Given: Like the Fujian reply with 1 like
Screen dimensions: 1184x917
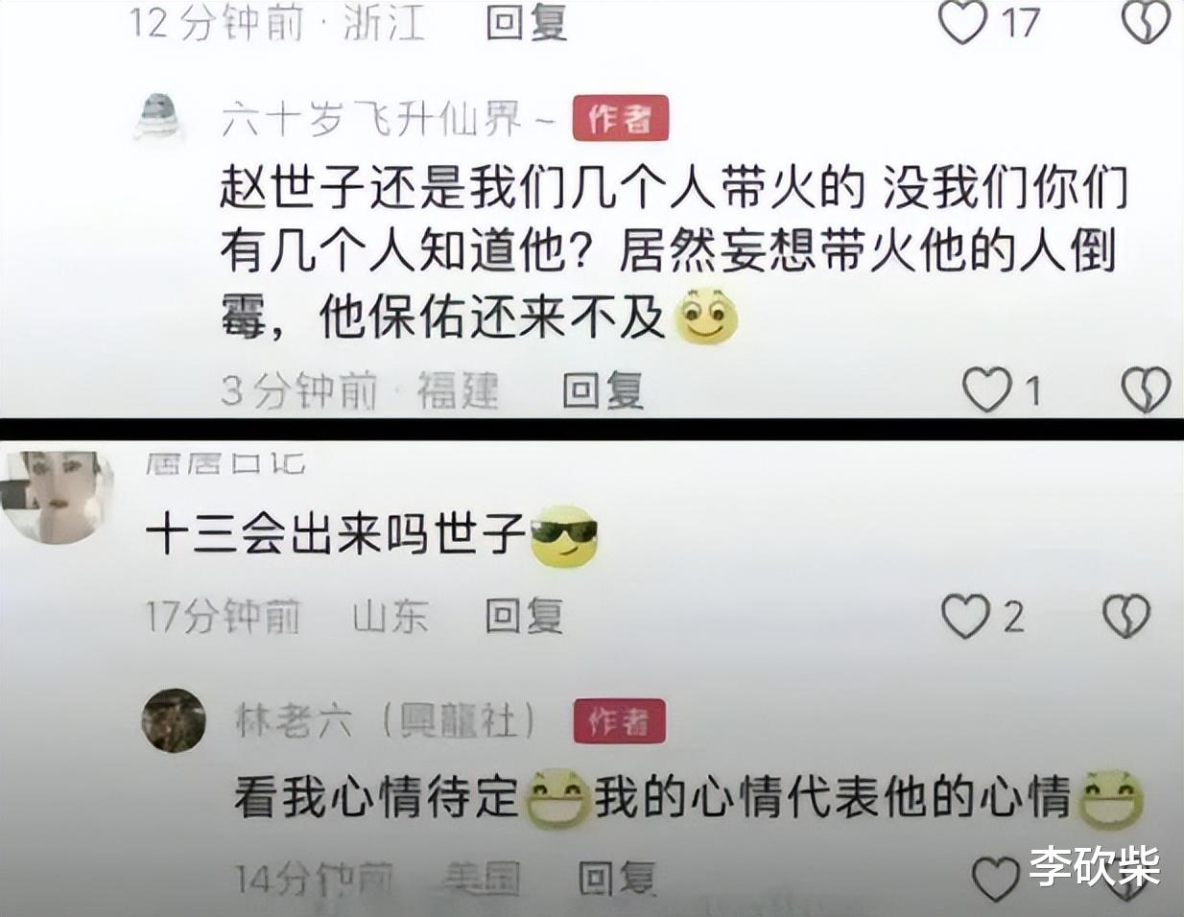Looking at the screenshot, I should 986,389.
